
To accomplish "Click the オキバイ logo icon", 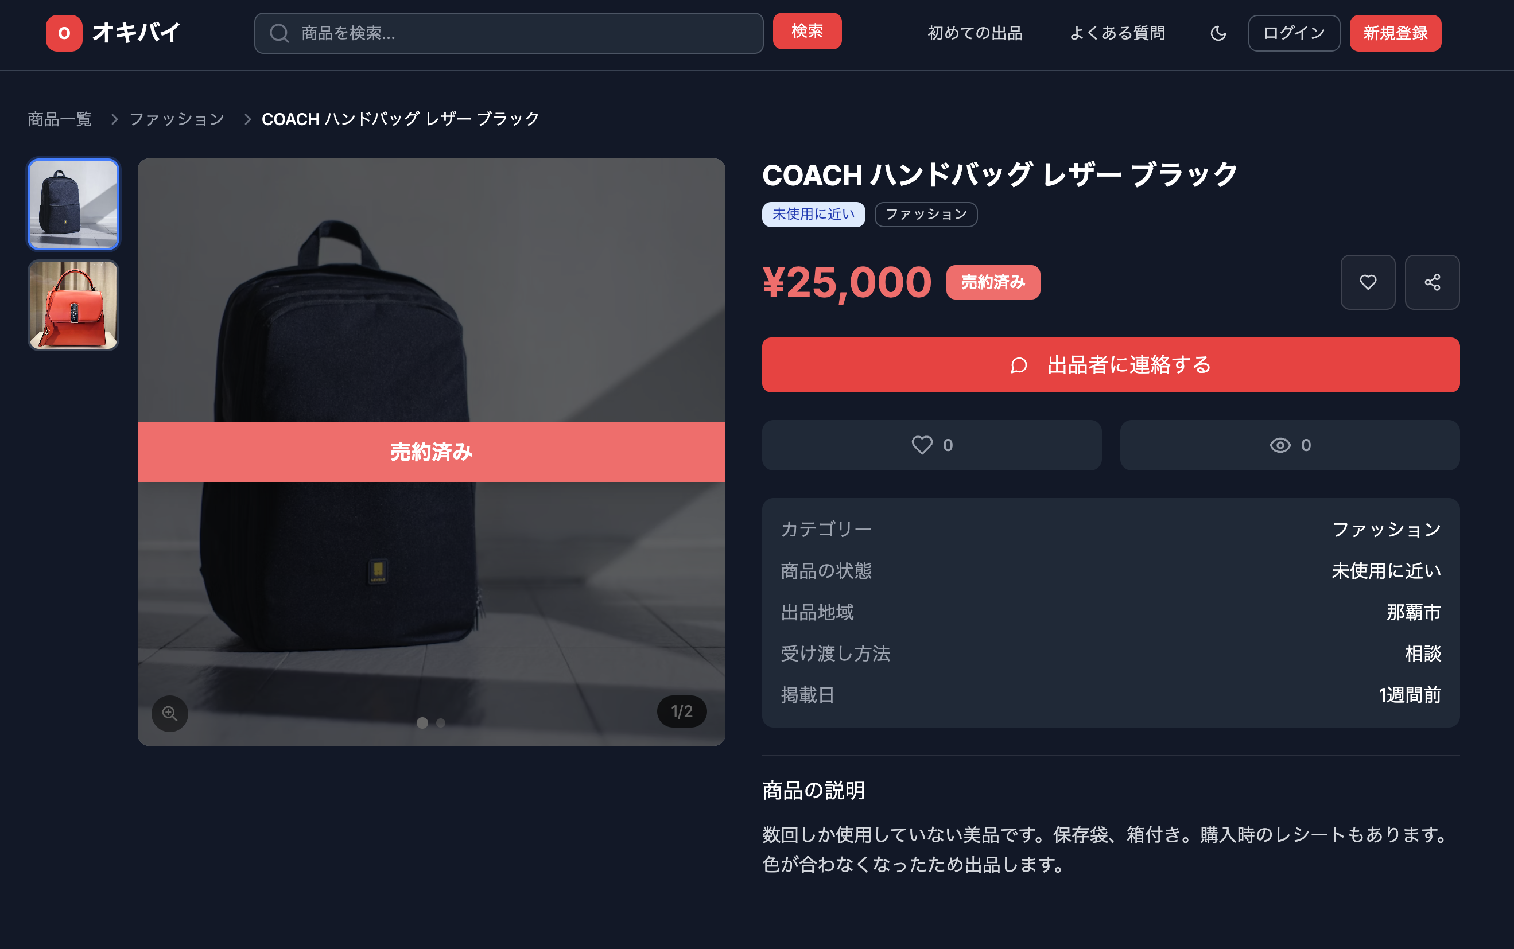I will [64, 33].
